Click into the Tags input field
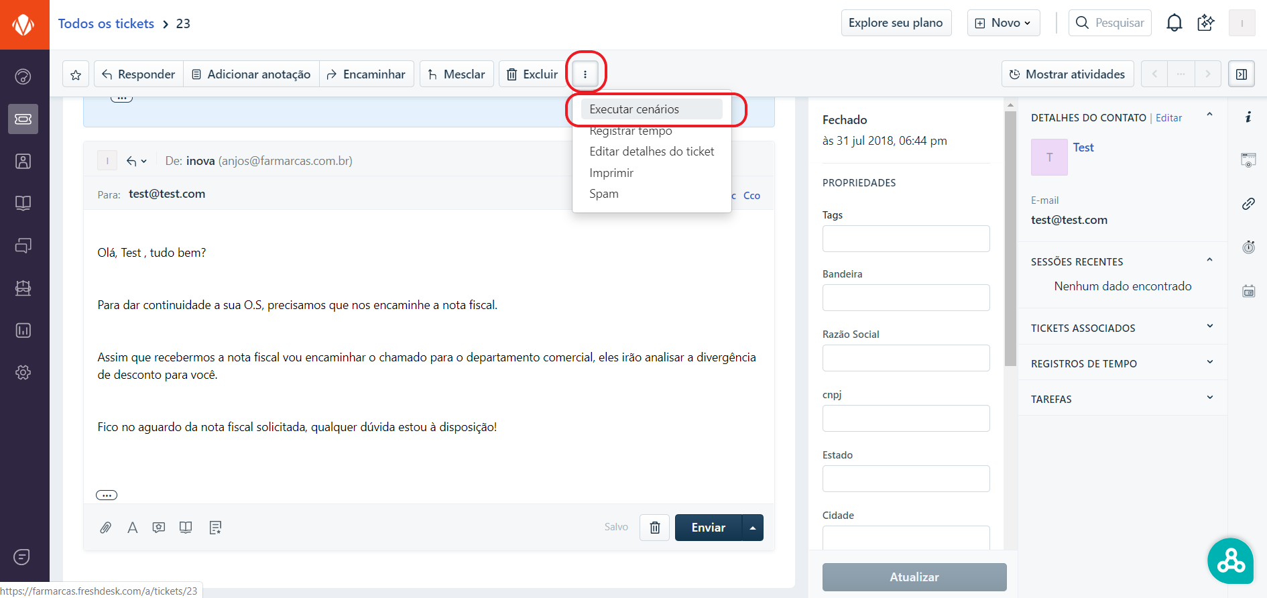Image resolution: width=1267 pixels, height=598 pixels. click(x=906, y=239)
